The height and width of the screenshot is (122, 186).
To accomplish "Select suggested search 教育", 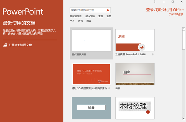I will [80, 21].
